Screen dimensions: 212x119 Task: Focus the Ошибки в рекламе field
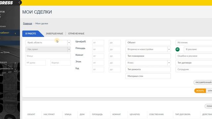(194, 56)
